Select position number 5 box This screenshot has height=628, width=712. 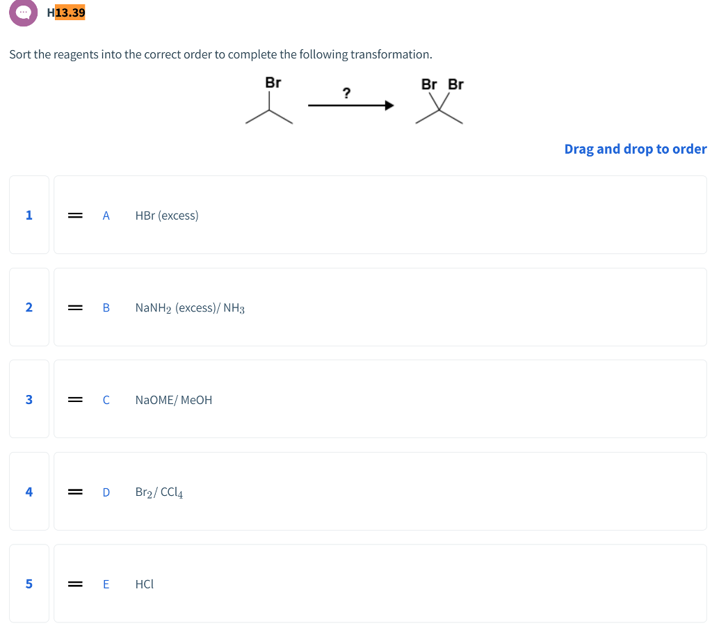pyautogui.click(x=29, y=583)
